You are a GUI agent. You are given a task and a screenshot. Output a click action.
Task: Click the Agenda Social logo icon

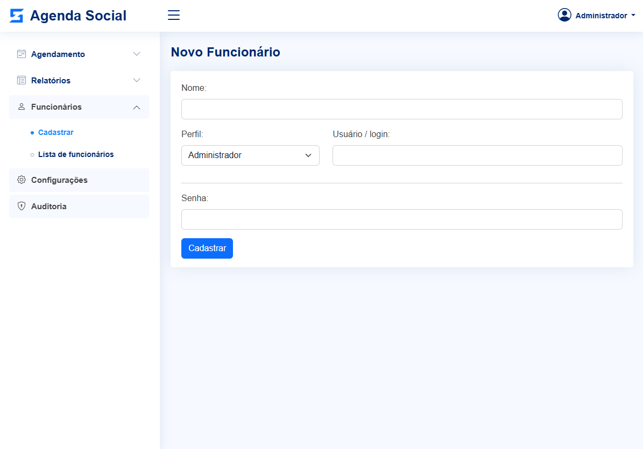point(17,16)
